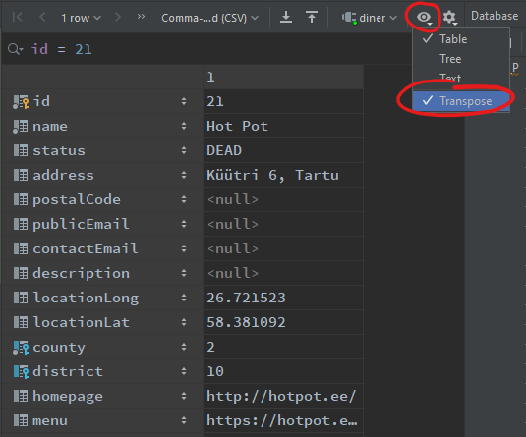The height and width of the screenshot is (437, 526).
Task: Select the district value cell 10
Action: [283, 371]
